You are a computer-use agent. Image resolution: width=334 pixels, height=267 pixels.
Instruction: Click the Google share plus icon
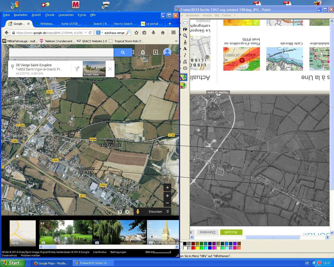click(x=156, y=52)
